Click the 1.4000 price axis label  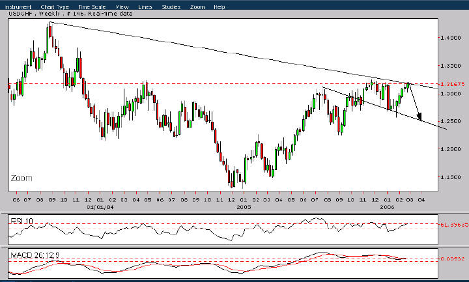coord(450,38)
